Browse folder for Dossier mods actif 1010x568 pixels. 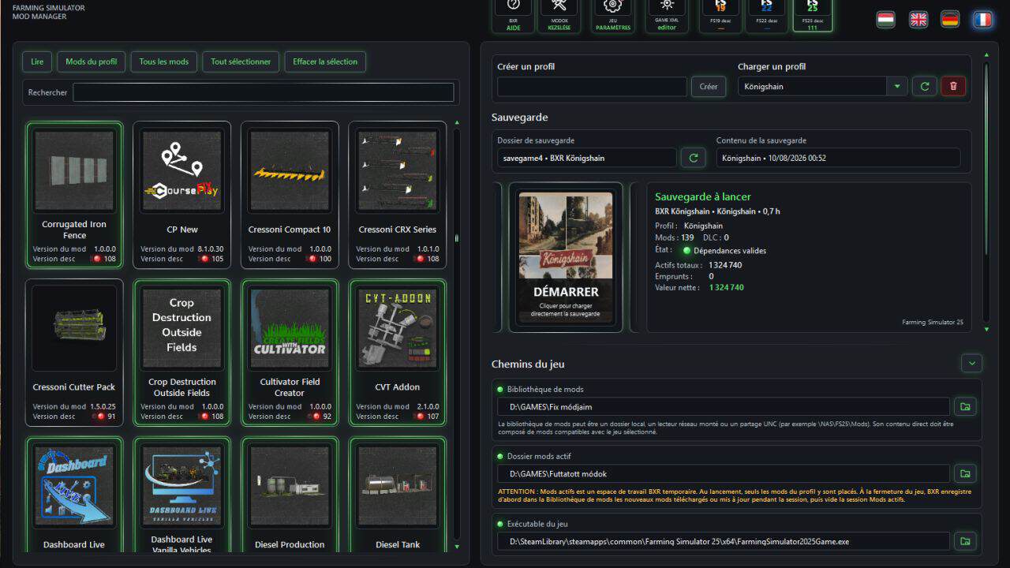[963, 474]
